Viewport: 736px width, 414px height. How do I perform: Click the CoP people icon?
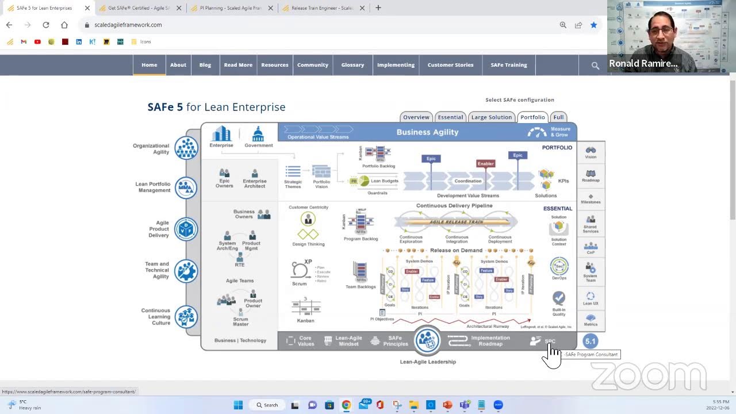591,246
